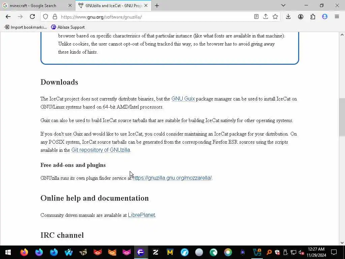Select the GNUzilla and IceCat tab
Viewport: 345px width, 259px height.
click(113, 6)
